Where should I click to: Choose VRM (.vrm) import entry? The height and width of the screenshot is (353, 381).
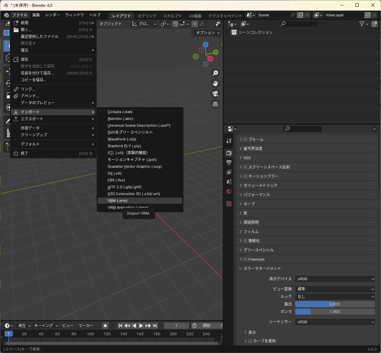coord(140,201)
